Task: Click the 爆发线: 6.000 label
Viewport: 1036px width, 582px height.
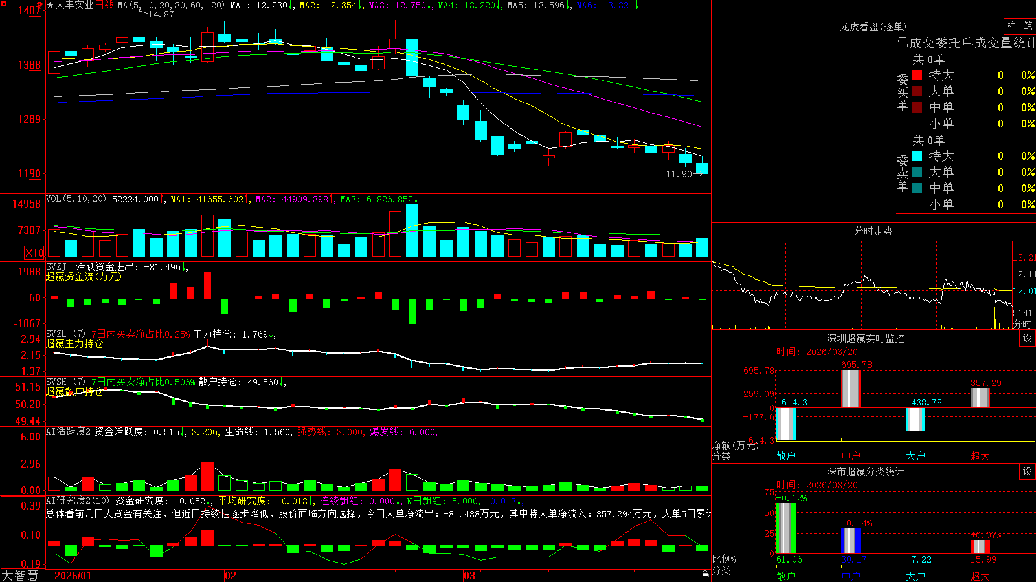Action: click(x=404, y=432)
